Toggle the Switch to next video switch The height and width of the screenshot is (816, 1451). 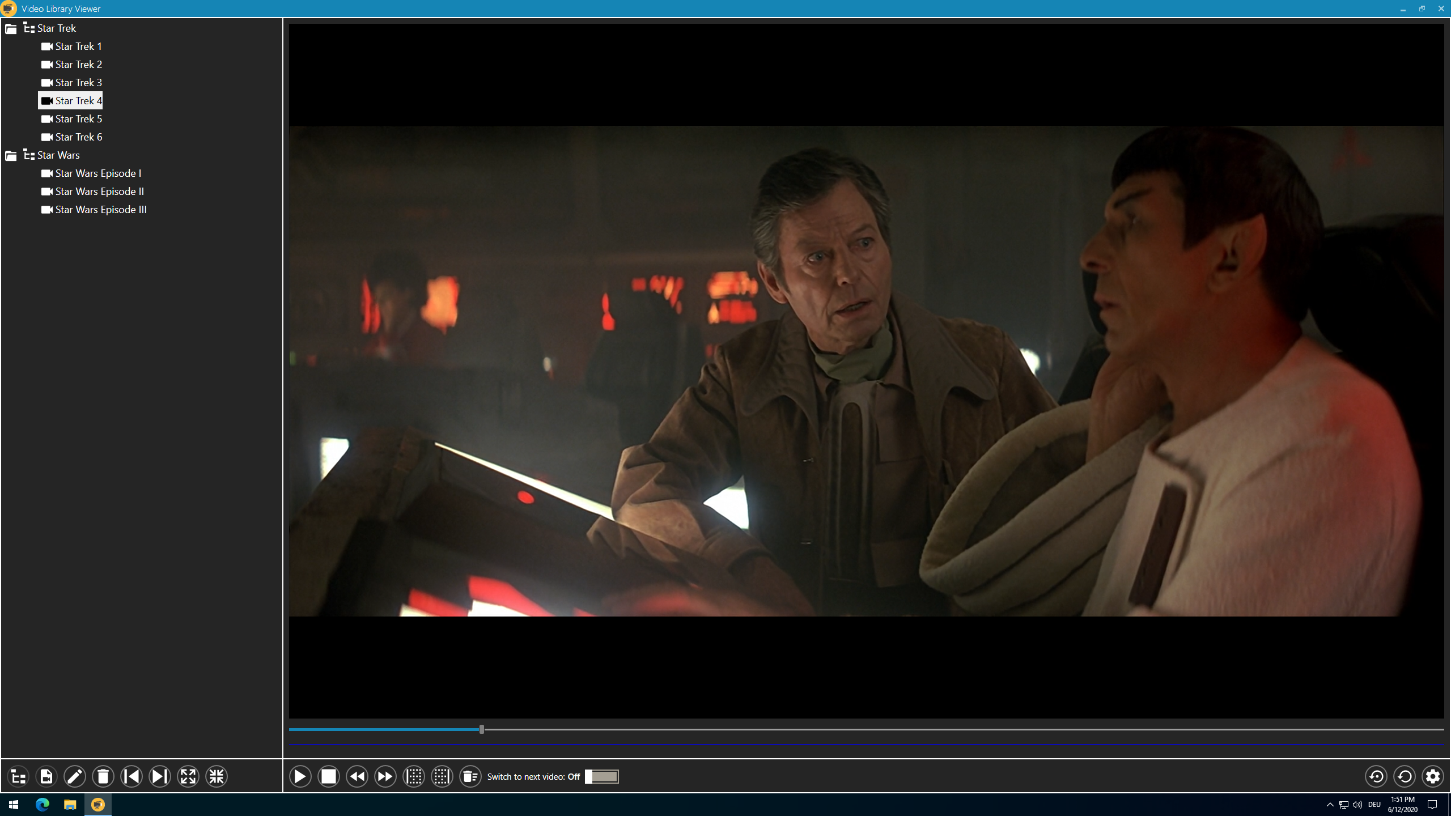click(x=602, y=776)
